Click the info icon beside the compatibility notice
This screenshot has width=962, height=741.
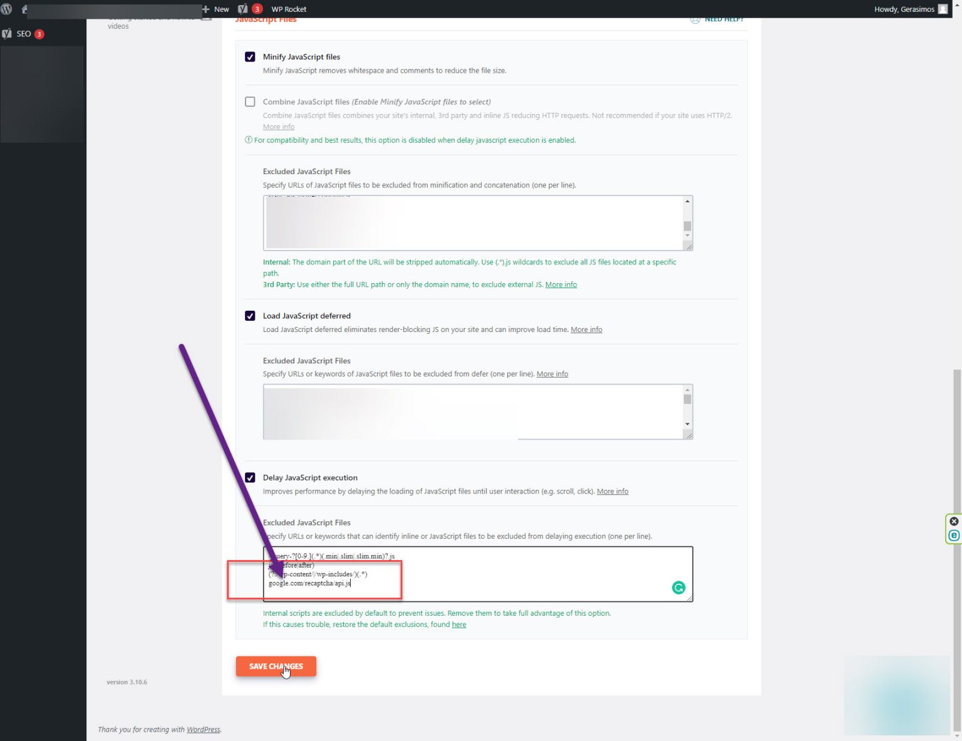tap(248, 140)
